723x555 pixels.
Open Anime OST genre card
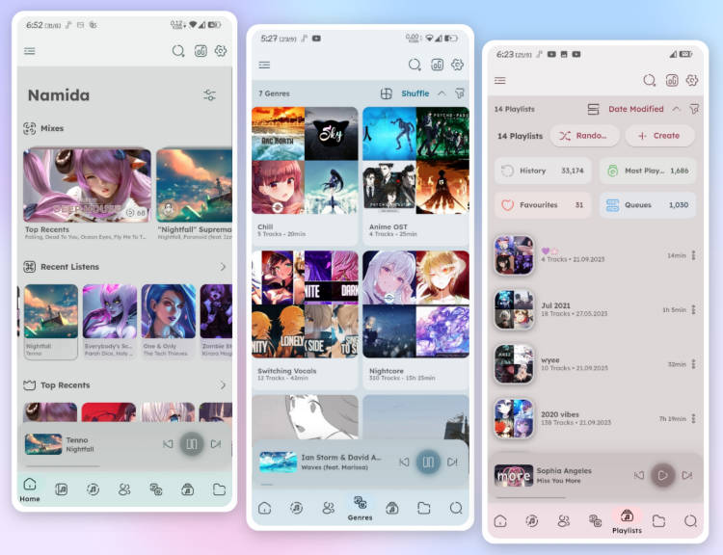(x=415, y=175)
